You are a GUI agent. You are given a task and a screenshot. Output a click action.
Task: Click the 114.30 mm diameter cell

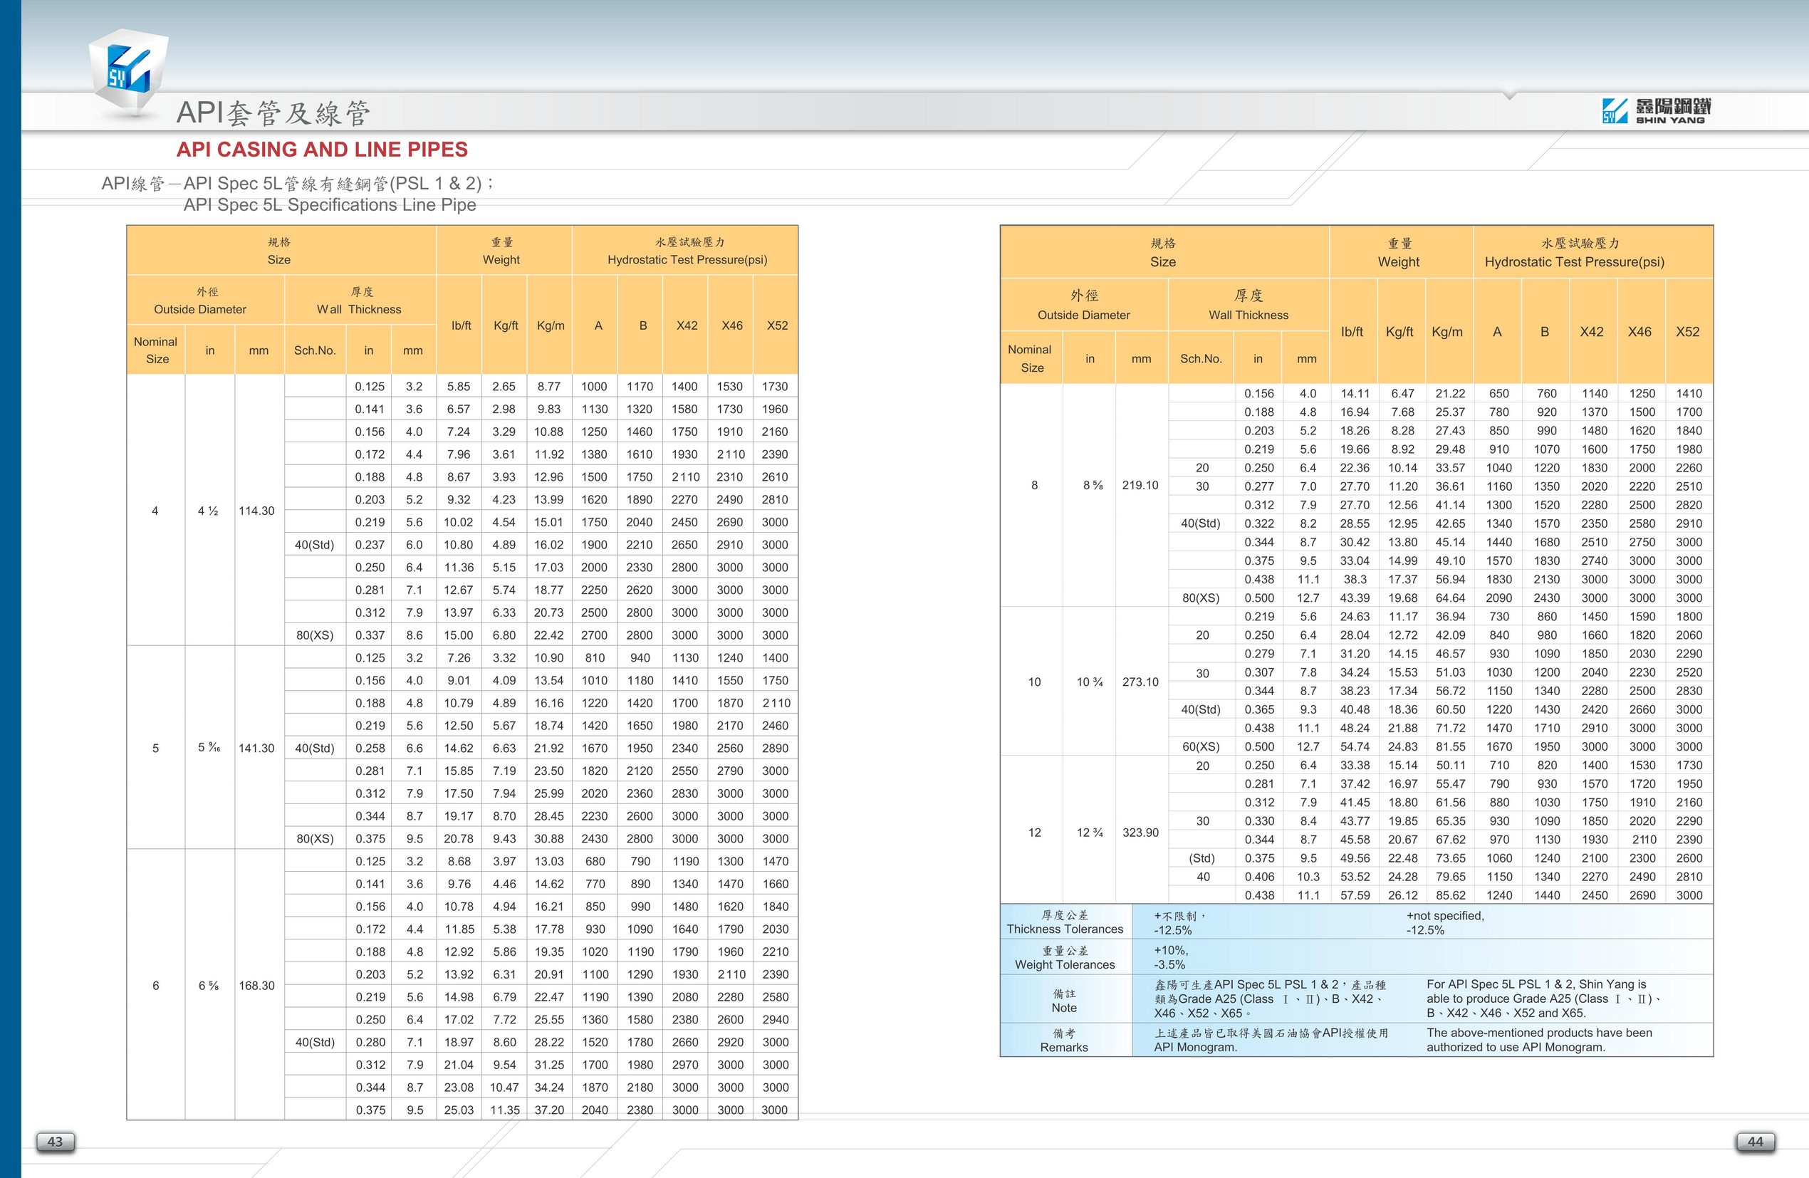[x=257, y=511]
